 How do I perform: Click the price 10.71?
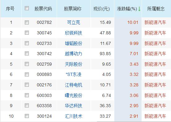[105, 85]
